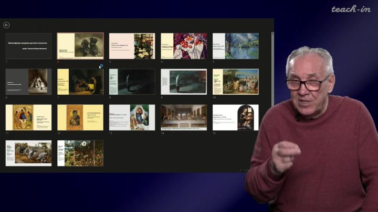Select slide 12 with the Madonna icon
This screenshot has height=212, width=378.
[x=80, y=117]
